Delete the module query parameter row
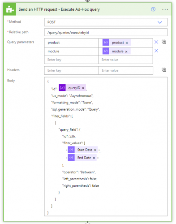 click(156, 51)
